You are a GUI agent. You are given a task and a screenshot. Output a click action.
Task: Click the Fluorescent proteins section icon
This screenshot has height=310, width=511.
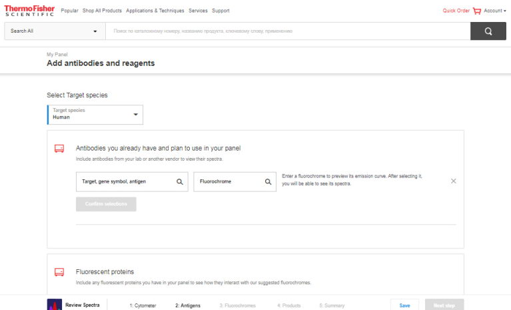click(x=59, y=272)
